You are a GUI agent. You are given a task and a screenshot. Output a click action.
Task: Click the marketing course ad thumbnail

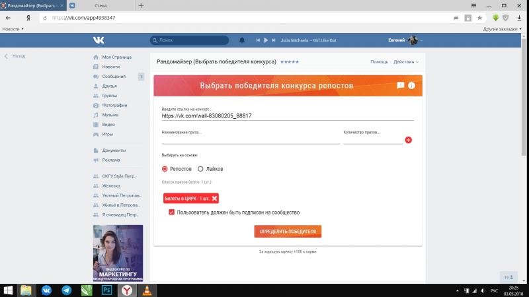pos(118,253)
